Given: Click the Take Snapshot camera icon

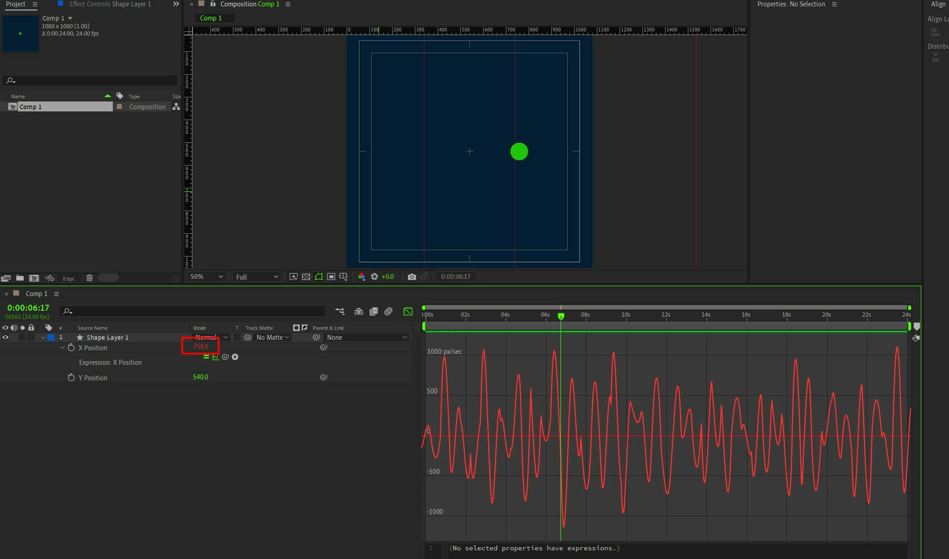Looking at the screenshot, I should pyautogui.click(x=412, y=277).
